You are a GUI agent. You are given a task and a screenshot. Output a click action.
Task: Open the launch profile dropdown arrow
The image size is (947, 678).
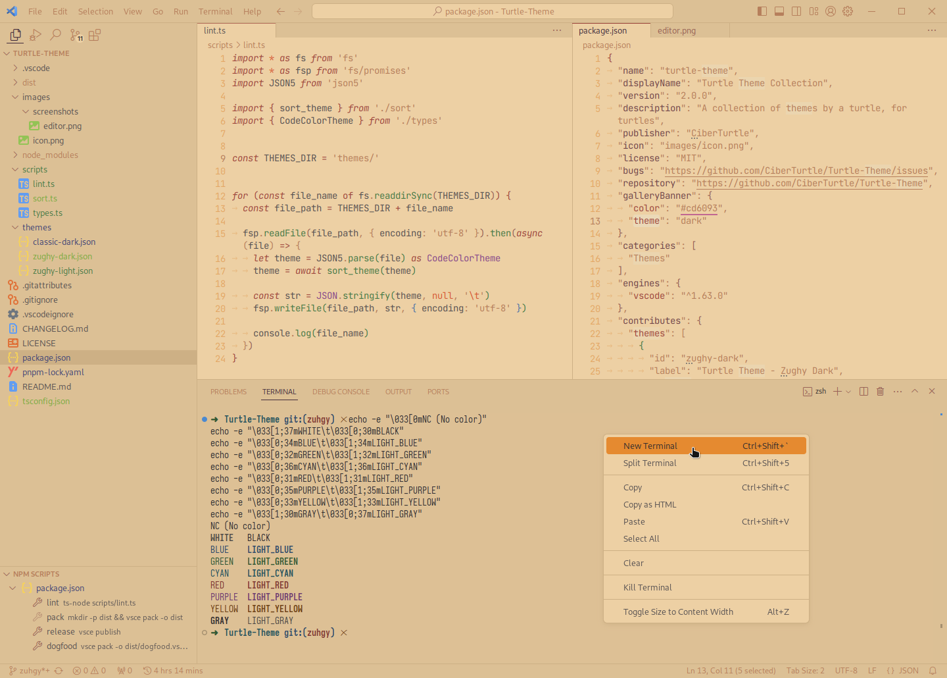click(x=848, y=391)
